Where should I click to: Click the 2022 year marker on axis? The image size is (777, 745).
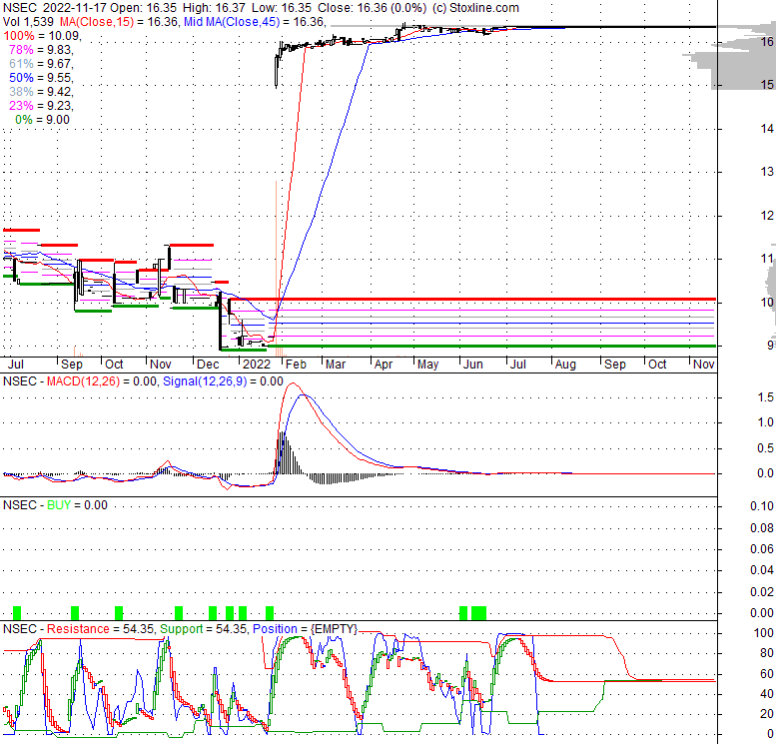tap(257, 365)
